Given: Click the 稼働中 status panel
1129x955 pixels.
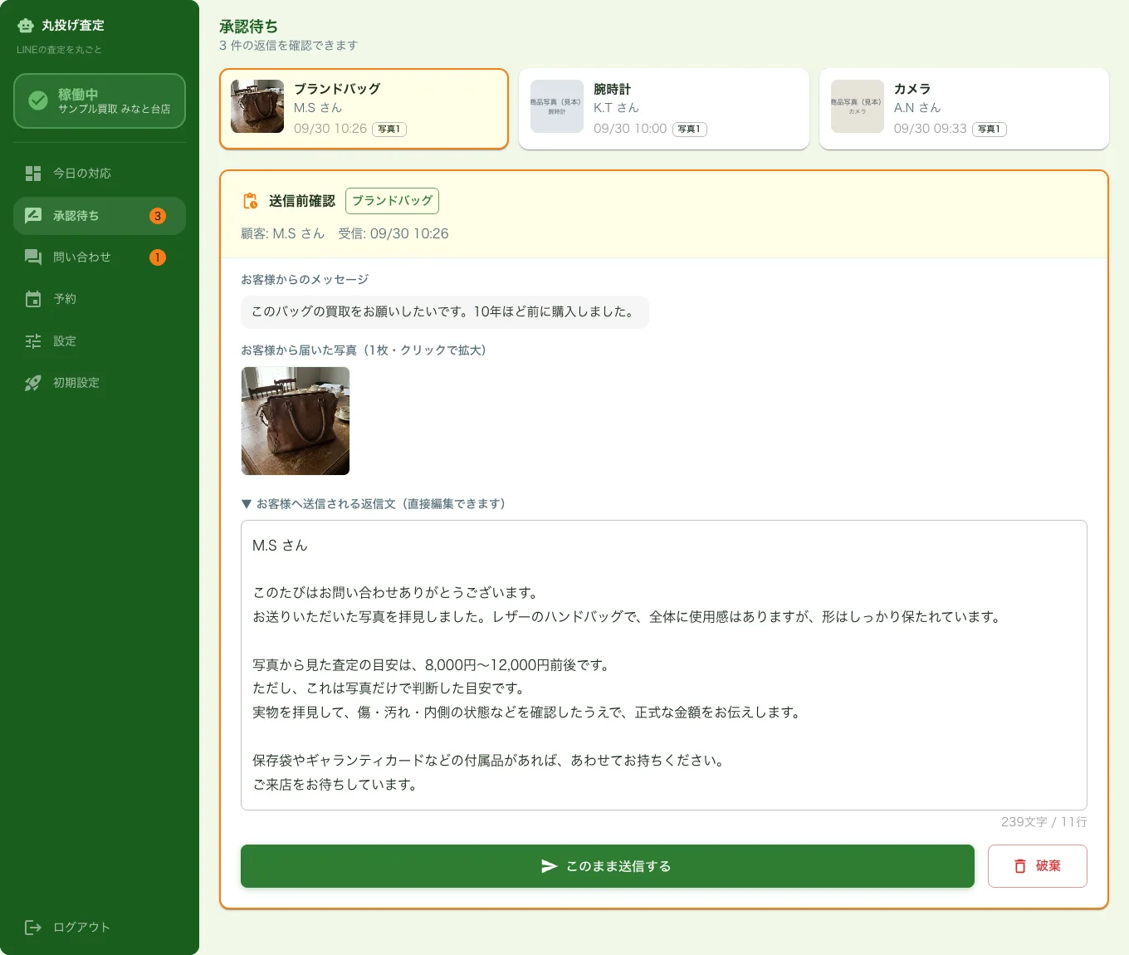Looking at the screenshot, I should pyautogui.click(x=100, y=101).
